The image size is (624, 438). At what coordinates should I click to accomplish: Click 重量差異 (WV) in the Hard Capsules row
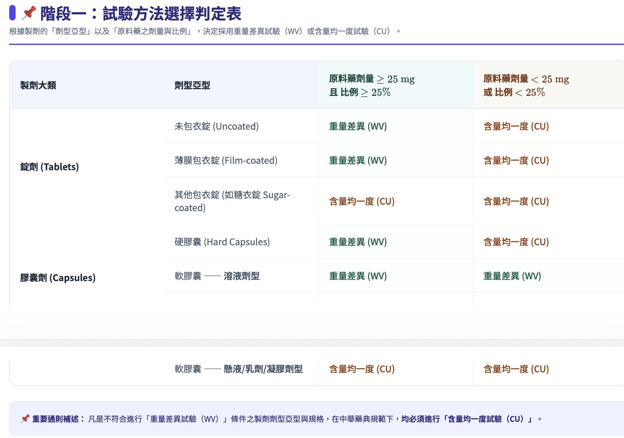(x=358, y=242)
